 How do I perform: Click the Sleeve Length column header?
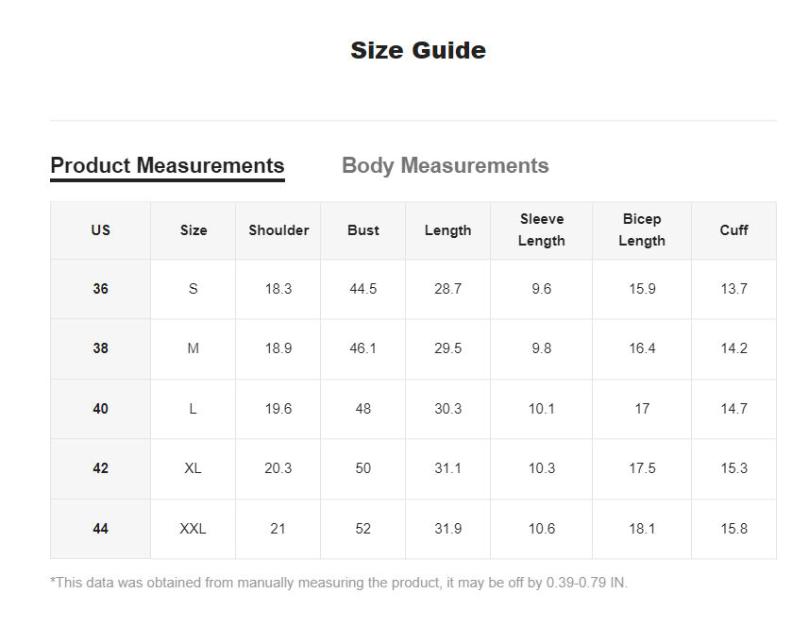tap(542, 230)
